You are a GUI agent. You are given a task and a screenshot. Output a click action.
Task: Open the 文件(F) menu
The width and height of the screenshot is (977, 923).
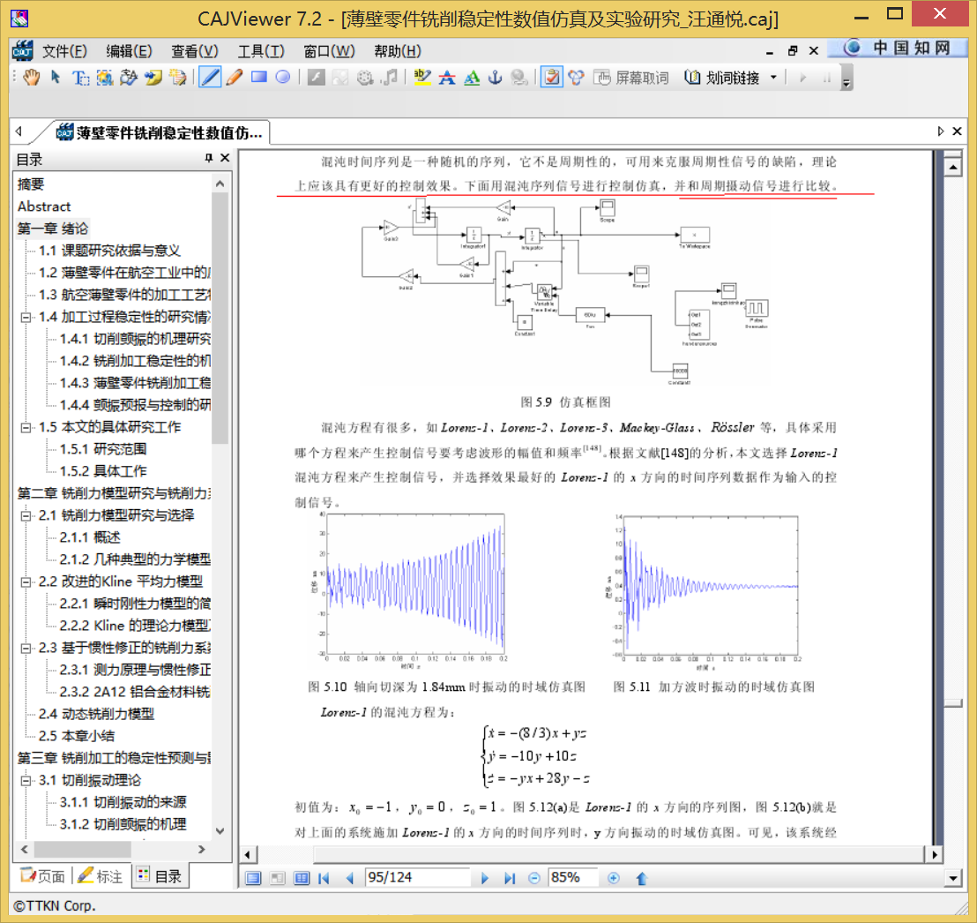pyautogui.click(x=64, y=51)
